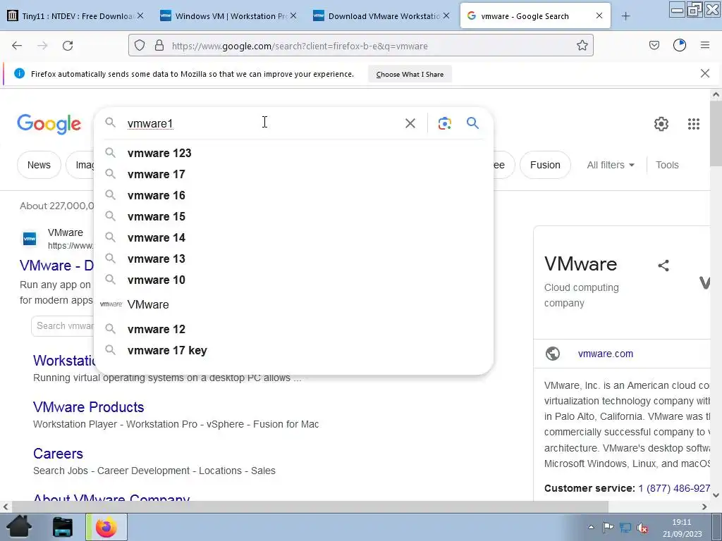
Task: Choose the 'vmware 17' suggestion
Action: pos(293,174)
